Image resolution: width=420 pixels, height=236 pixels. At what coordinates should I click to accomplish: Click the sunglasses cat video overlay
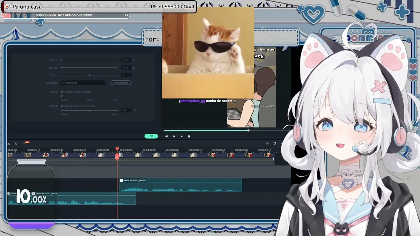tap(208, 52)
